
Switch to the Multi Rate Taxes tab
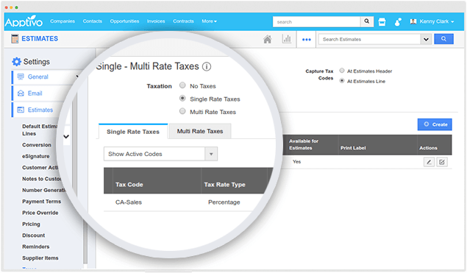click(200, 131)
